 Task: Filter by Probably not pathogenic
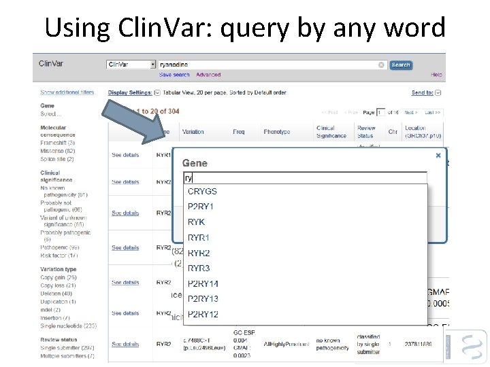pos(61,207)
